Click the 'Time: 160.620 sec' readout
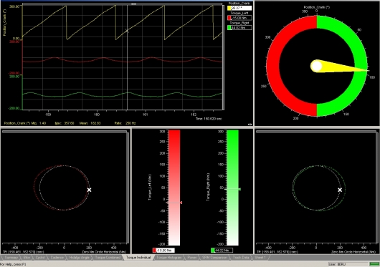Viewport: 380px width, 267px height. click(209, 119)
